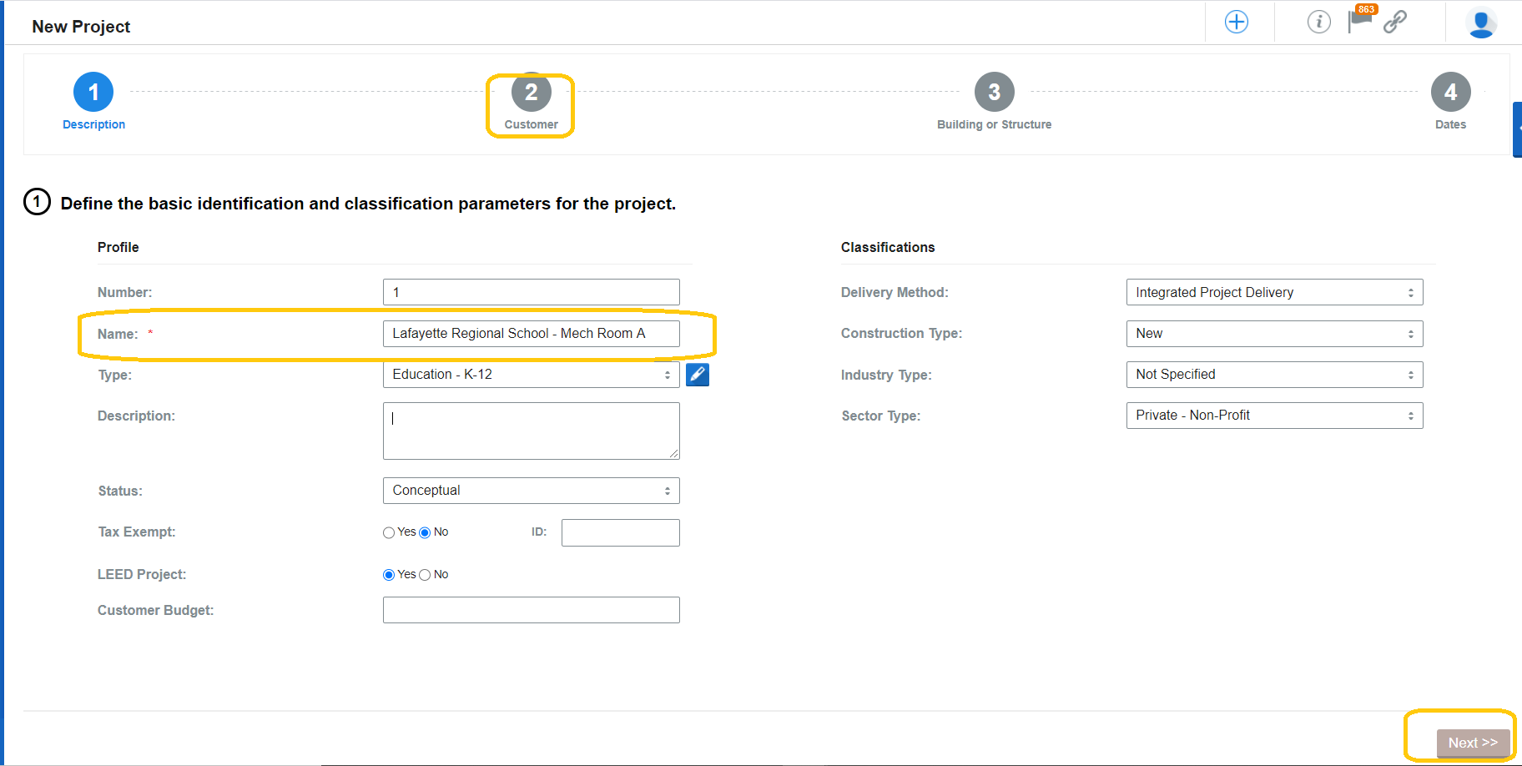
Task: Open the Sector Type dropdown
Action: click(1274, 416)
